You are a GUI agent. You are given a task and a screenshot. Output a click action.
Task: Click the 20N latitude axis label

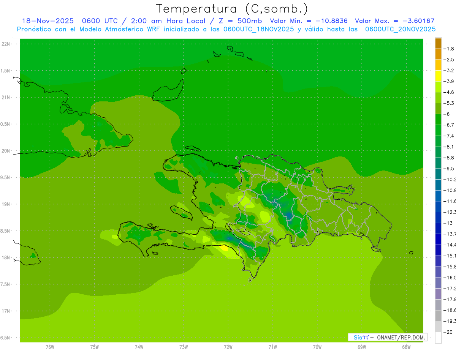tap(6, 151)
